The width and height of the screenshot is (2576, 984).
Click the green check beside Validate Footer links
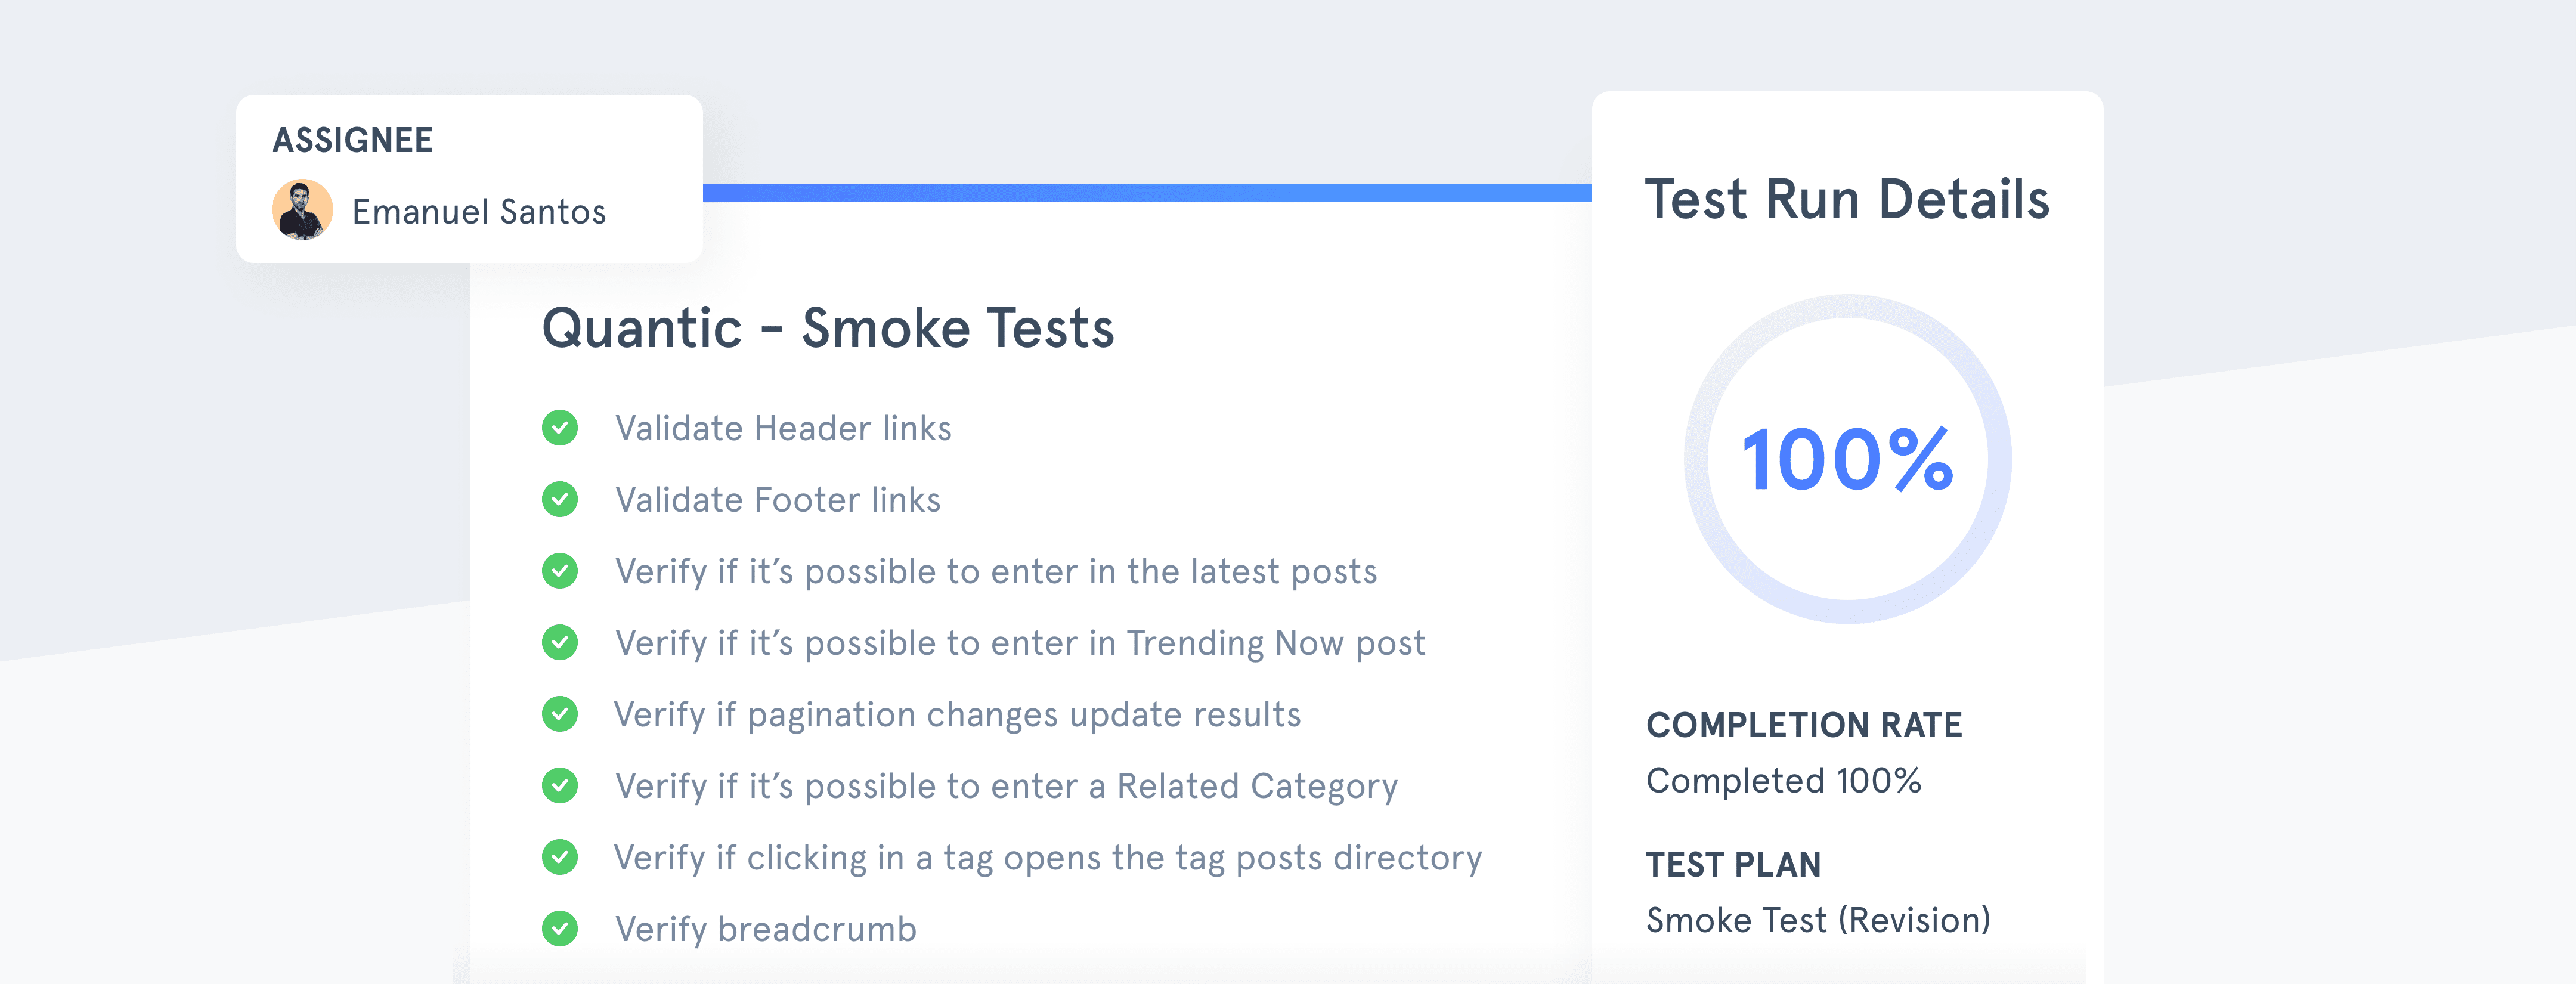(x=560, y=499)
